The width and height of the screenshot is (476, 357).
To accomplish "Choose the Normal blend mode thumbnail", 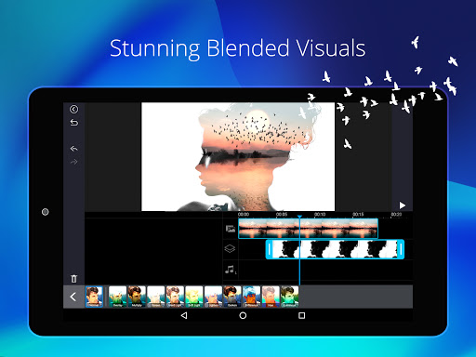I will coord(94,297).
